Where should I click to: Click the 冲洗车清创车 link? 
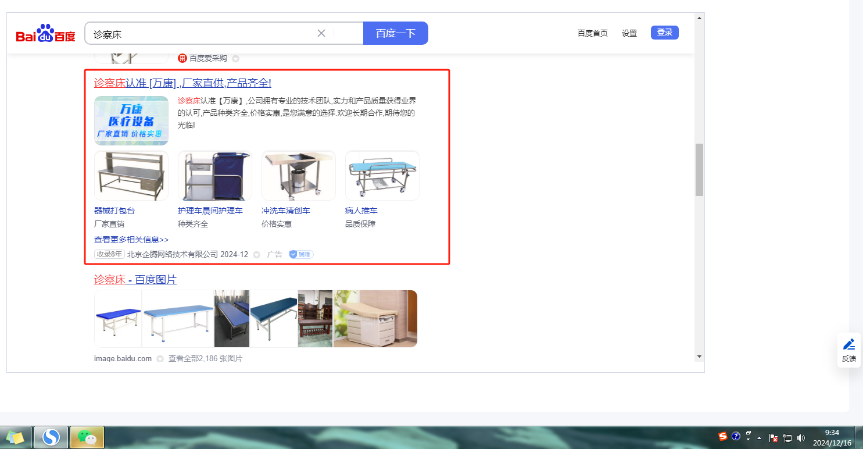click(286, 211)
